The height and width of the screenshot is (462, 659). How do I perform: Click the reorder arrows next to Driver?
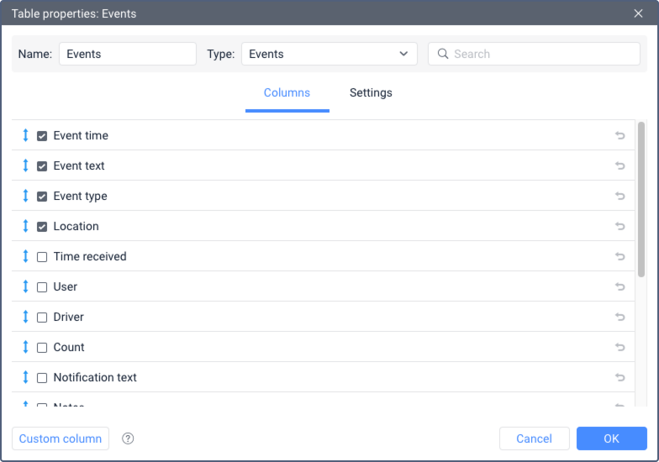click(25, 317)
